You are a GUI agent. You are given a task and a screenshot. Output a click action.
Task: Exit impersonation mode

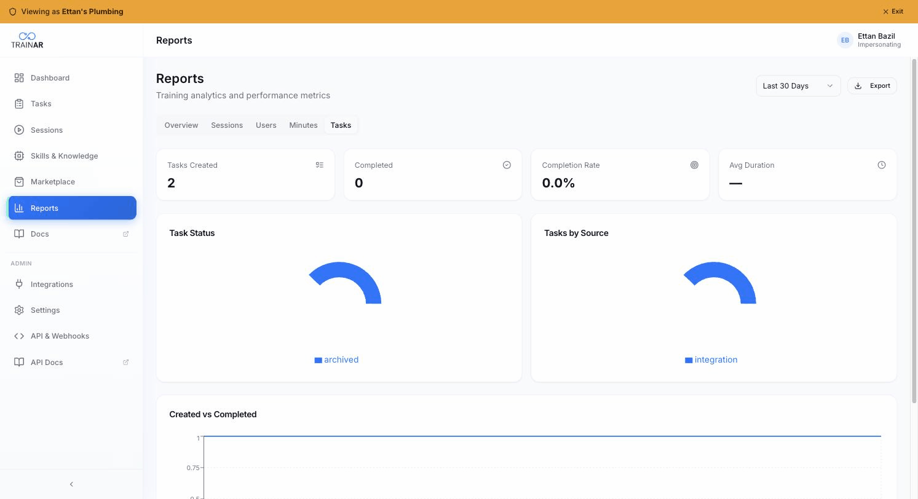(x=893, y=12)
